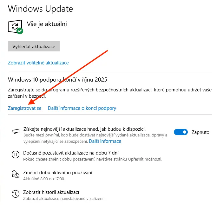Open Další informace o konci podpory
The width and height of the screenshot is (217, 205).
pyautogui.click(x=82, y=108)
